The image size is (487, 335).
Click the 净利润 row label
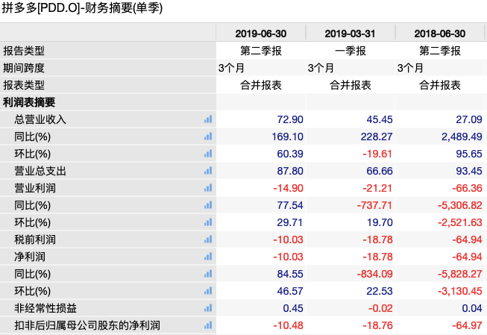pos(30,257)
